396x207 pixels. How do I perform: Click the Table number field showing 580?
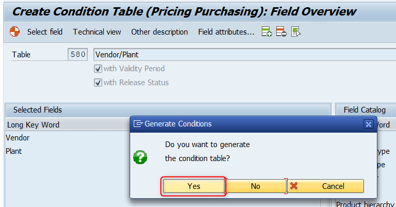pyautogui.click(x=78, y=55)
